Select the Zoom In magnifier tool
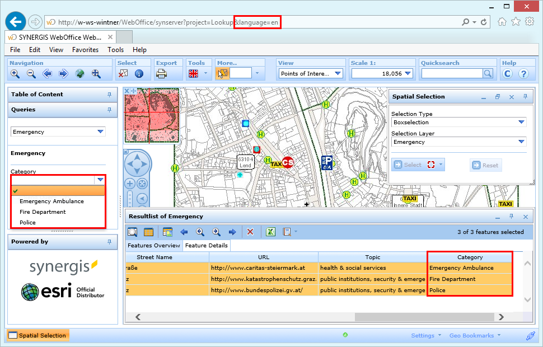Image resolution: width=543 pixels, height=347 pixels. point(15,73)
